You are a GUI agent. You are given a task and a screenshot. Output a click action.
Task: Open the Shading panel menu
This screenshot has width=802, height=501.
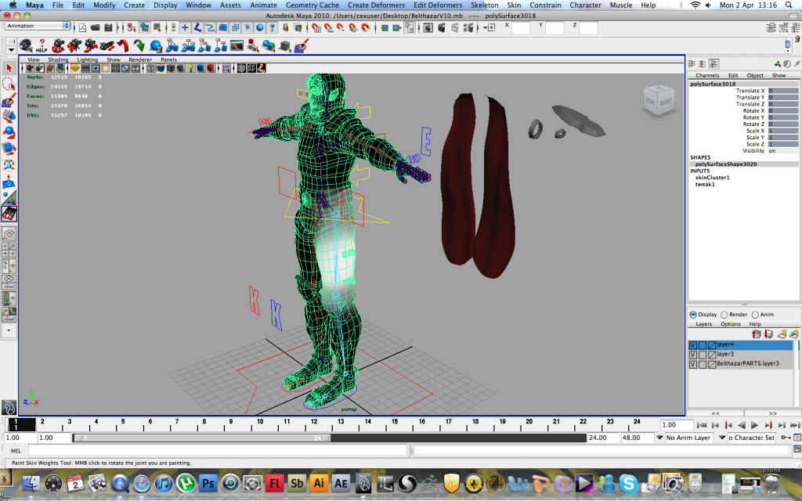tap(58, 59)
